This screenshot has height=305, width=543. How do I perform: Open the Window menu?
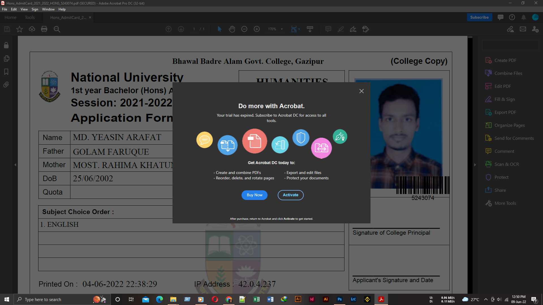[x=48, y=9]
